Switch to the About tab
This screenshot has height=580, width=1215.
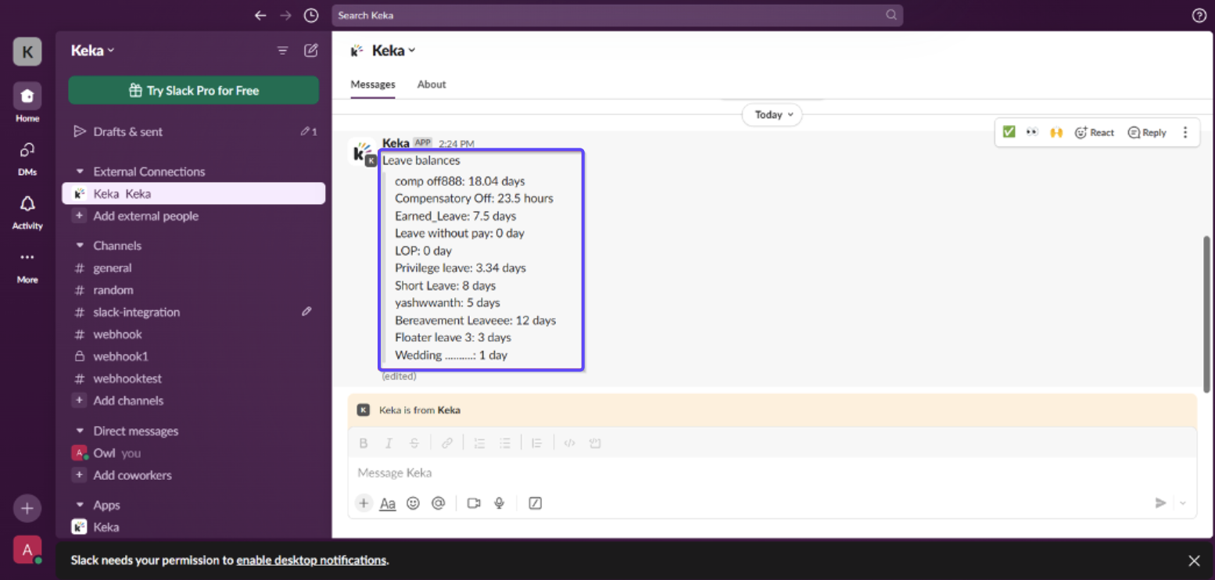[x=432, y=84]
